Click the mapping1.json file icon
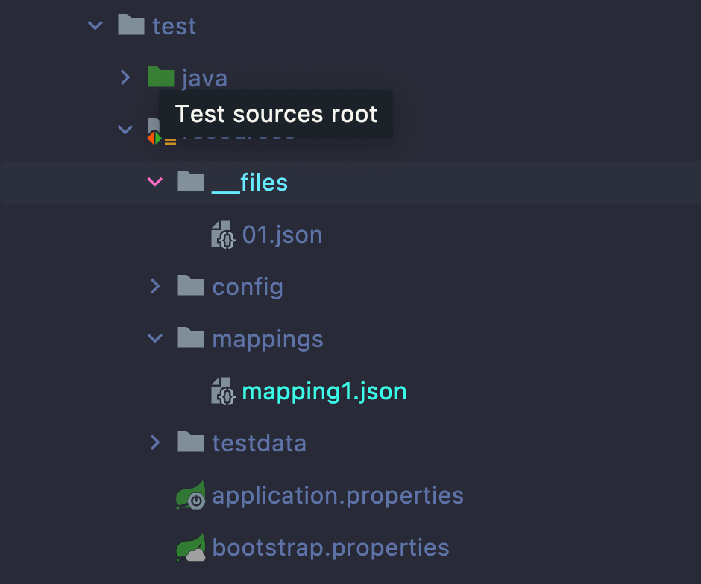This screenshot has height=584, width=701. 223,391
